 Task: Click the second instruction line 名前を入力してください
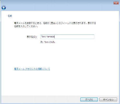coord(26,26)
